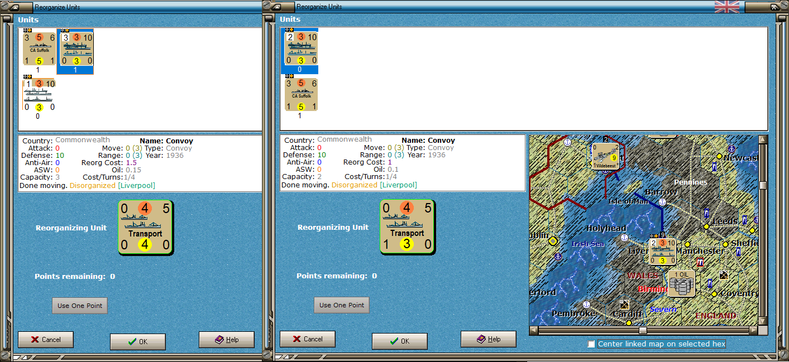Open Help in left window
Viewport: 789px width, 362px height.
click(x=227, y=339)
